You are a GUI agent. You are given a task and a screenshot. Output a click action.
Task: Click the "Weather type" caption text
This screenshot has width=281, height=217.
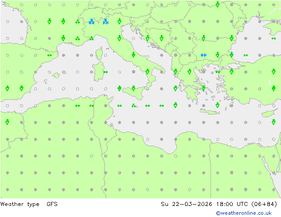point(20,204)
